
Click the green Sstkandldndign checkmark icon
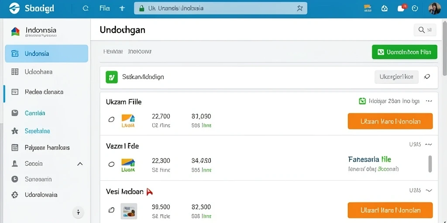click(112, 77)
